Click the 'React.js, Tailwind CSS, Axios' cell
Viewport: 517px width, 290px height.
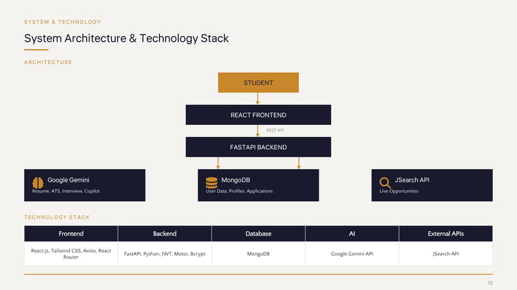click(71, 254)
